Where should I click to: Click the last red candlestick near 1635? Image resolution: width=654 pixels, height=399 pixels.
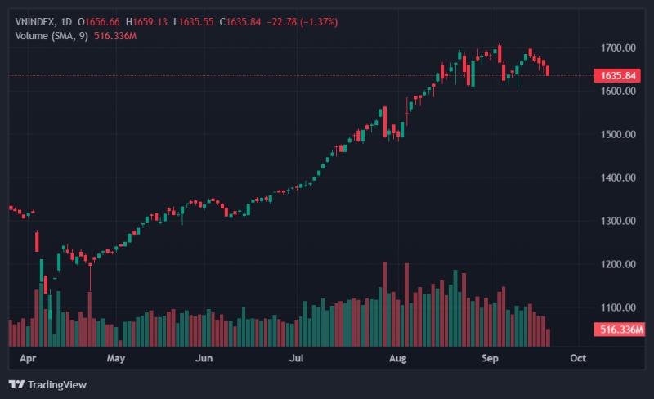pyautogui.click(x=548, y=70)
